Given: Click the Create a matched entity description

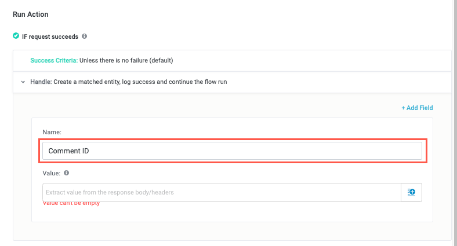Looking at the screenshot, I should [x=140, y=82].
